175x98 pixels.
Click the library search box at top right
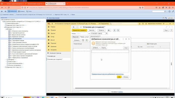click(158, 11)
